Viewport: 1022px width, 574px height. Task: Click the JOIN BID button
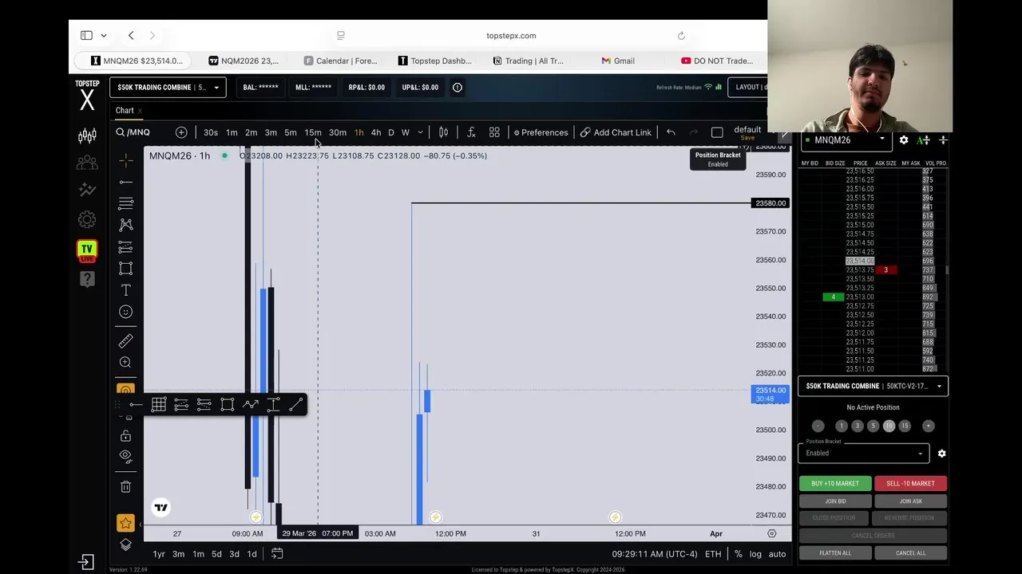coord(835,501)
